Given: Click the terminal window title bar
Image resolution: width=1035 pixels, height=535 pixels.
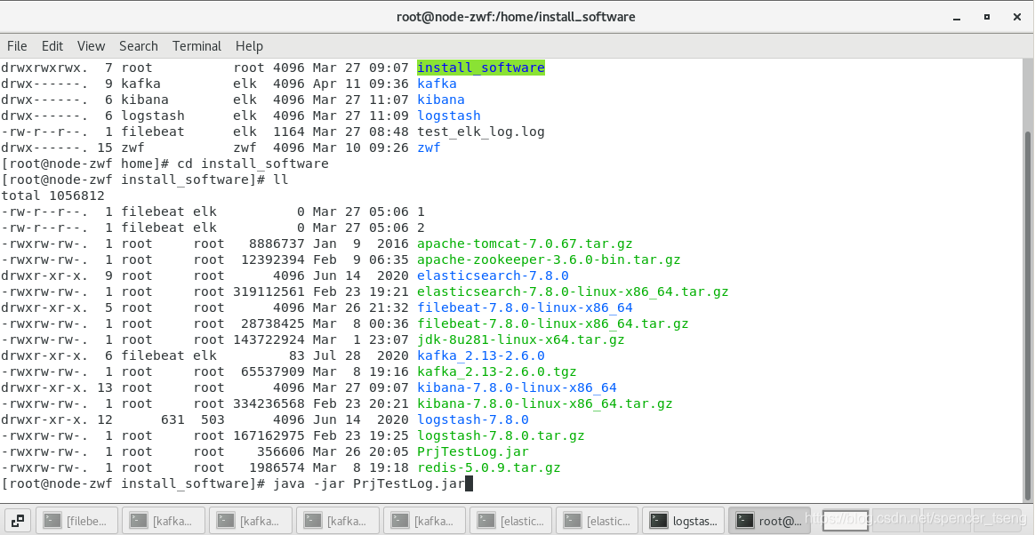Looking at the screenshot, I should tap(517, 16).
